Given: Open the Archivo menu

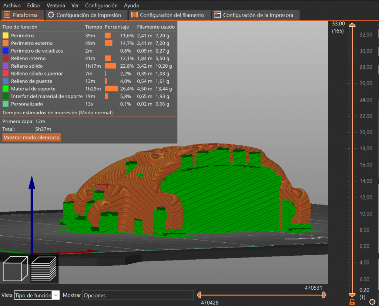Looking at the screenshot, I should click(x=12, y=6).
